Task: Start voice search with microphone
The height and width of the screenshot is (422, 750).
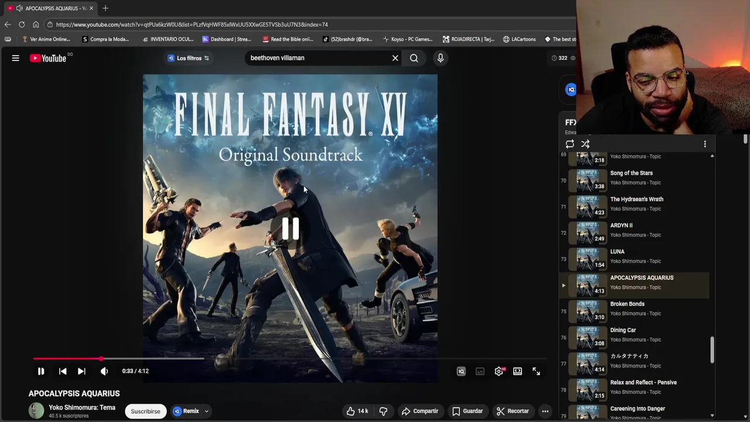Action: click(x=441, y=58)
